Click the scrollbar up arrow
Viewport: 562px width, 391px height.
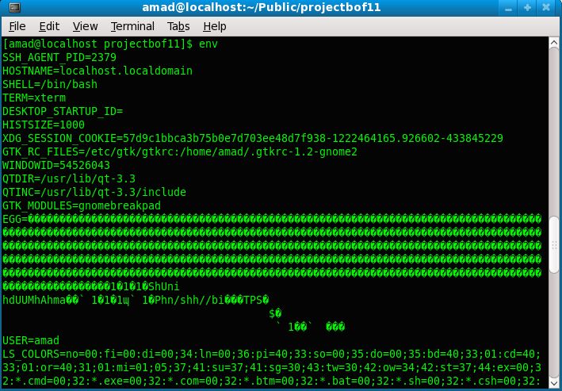(x=554, y=42)
